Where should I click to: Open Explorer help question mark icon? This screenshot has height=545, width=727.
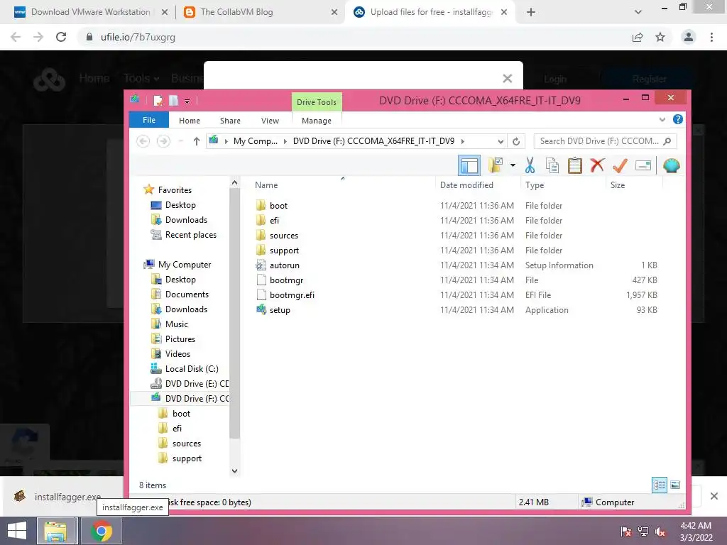[x=677, y=119]
